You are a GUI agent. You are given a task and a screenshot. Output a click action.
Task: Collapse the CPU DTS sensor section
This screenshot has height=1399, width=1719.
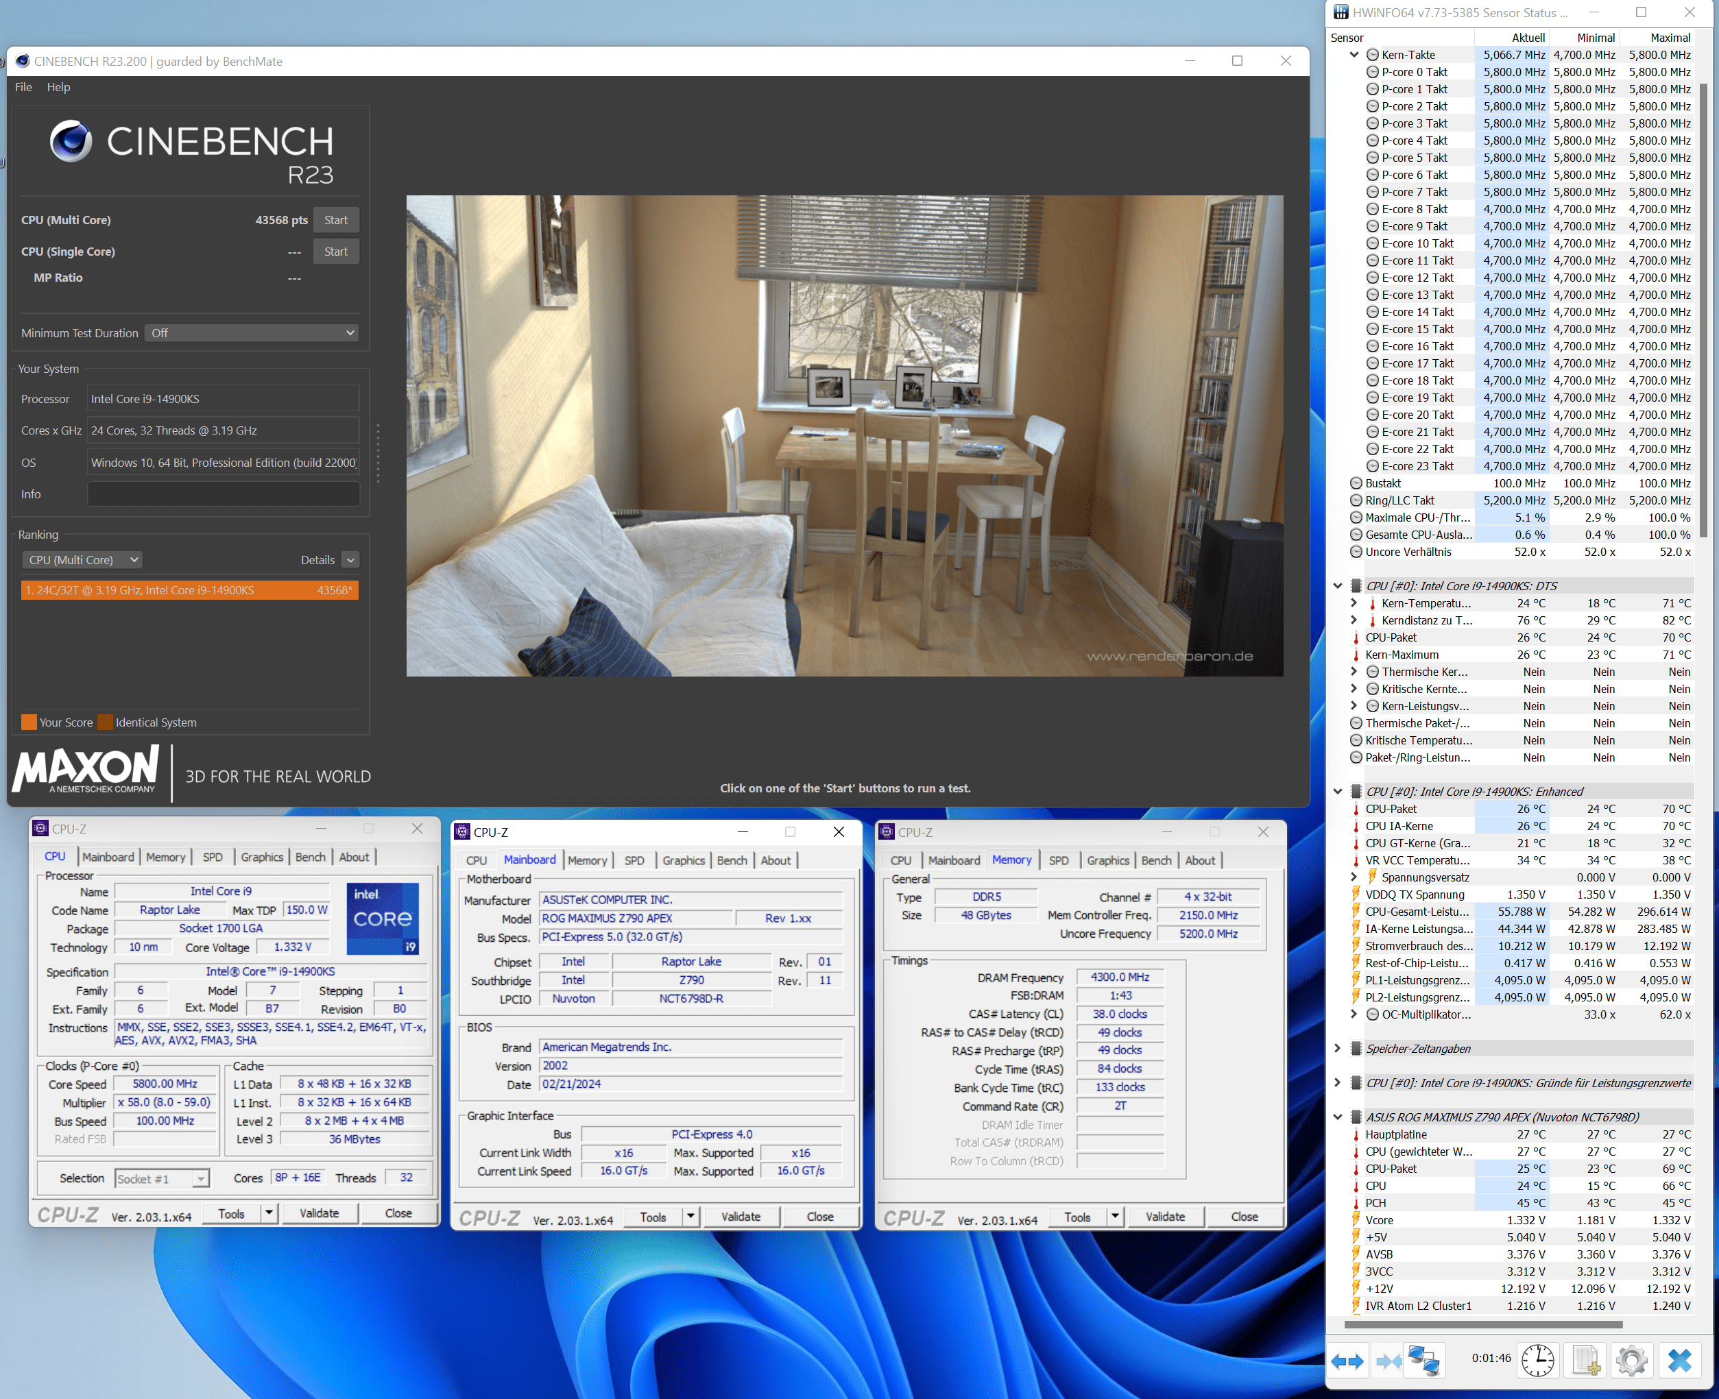click(x=1338, y=586)
